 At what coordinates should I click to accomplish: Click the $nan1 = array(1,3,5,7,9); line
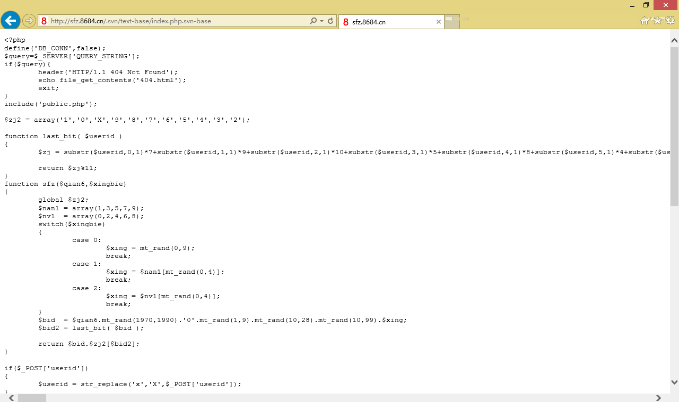91,208
